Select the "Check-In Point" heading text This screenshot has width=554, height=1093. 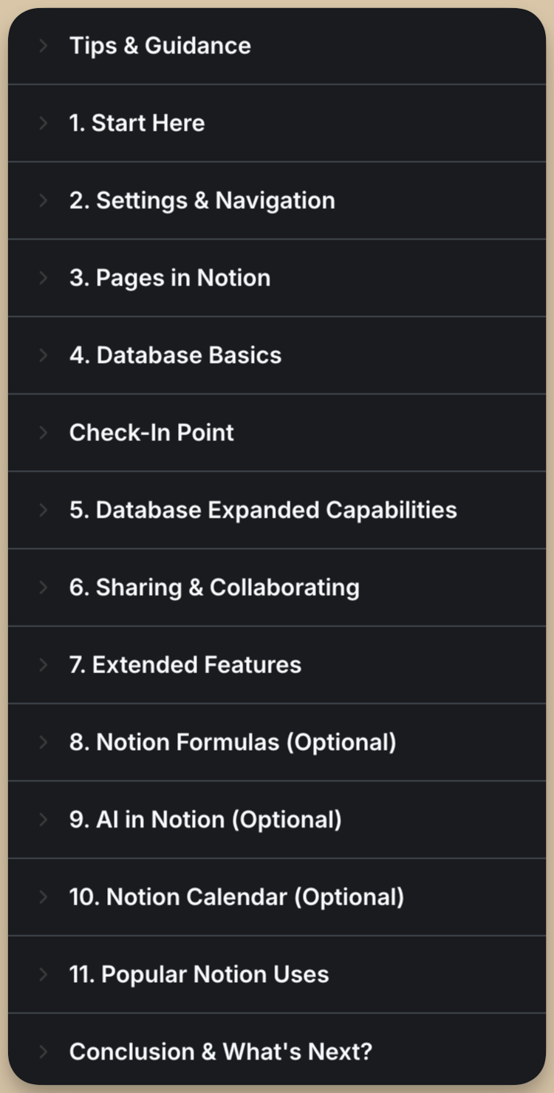point(151,432)
